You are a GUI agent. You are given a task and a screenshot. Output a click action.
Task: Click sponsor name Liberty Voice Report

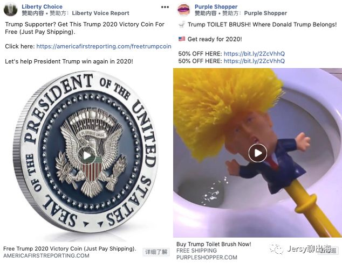click(100, 13)
